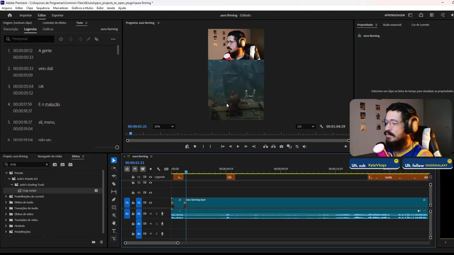The image size is (454, 255).
Task: Select the Pen tool
Action: click(114, 200)
